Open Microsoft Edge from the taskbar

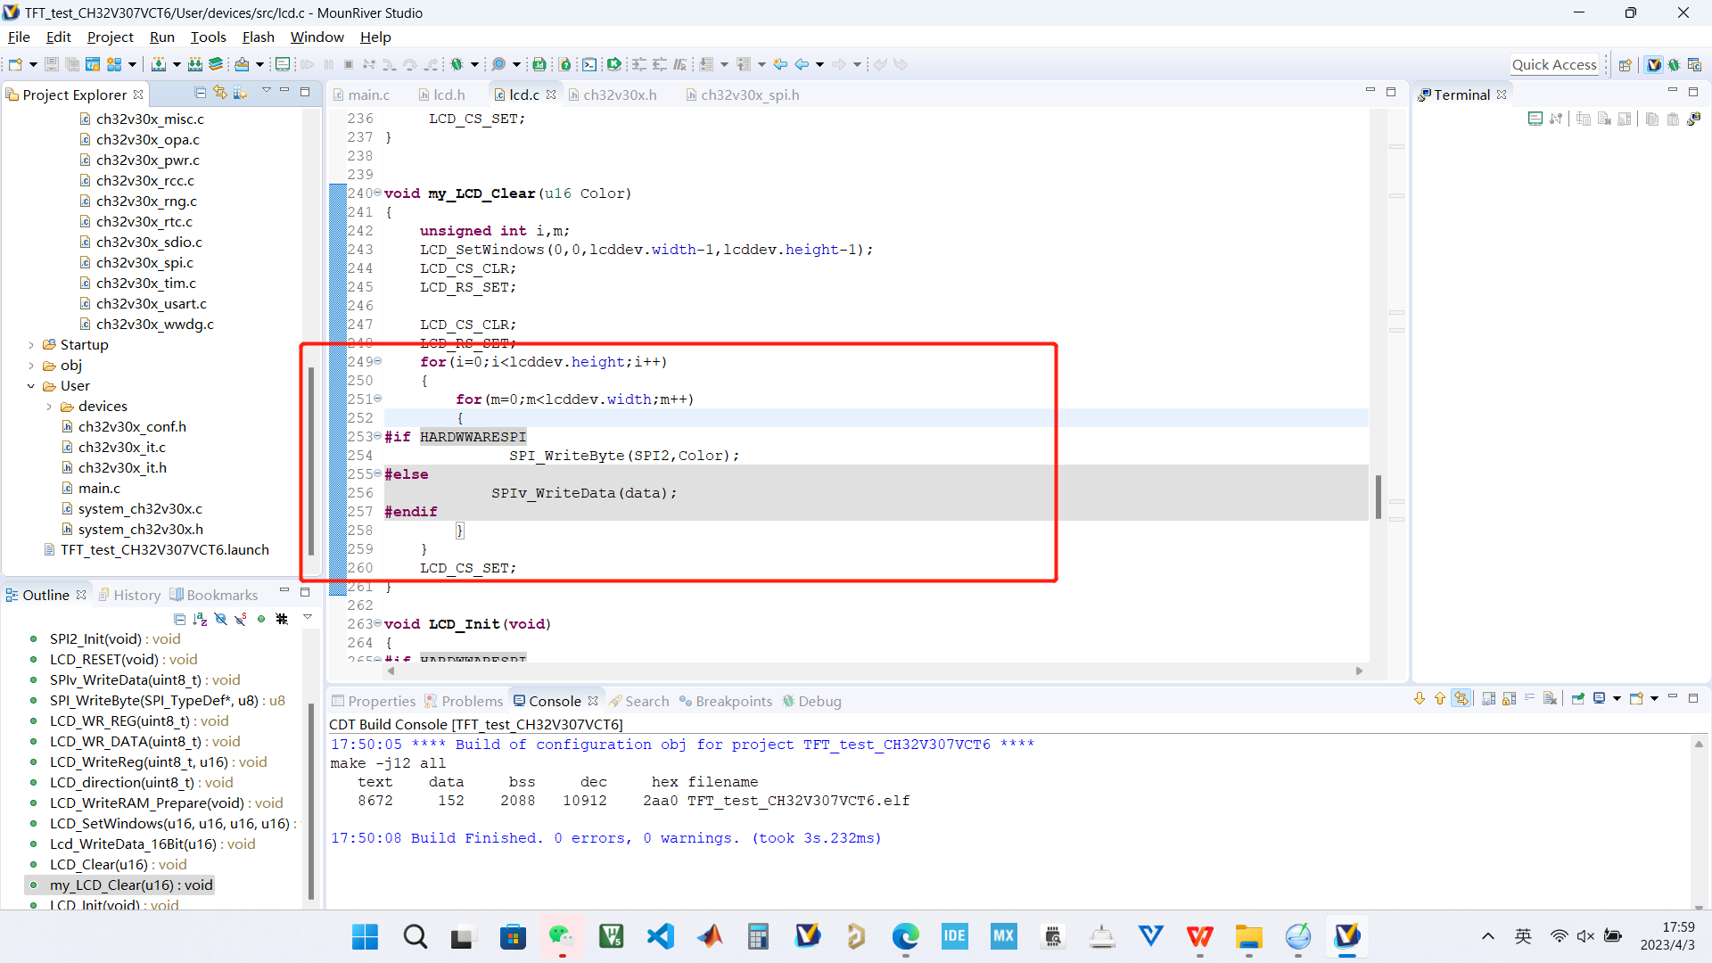click(x=905, y=936)
